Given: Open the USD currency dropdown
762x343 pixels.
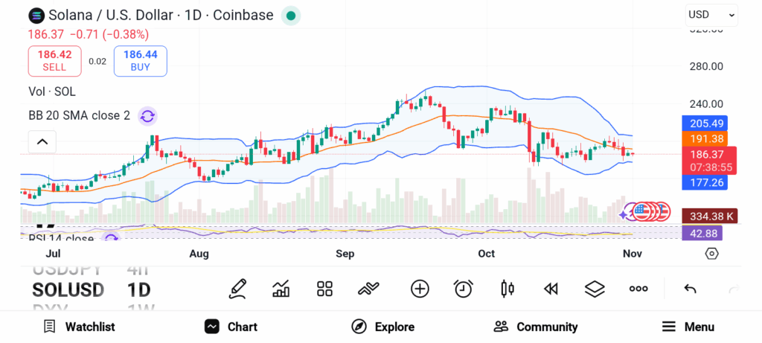Looking at the screenshot, I should 711,14.
